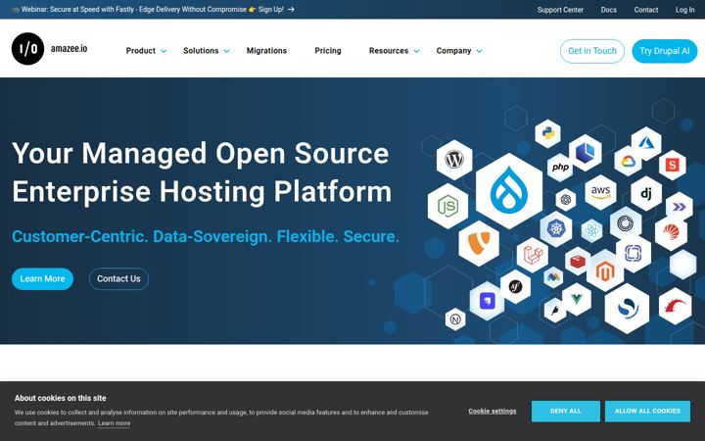The width and height of the screenshot is (705, 441).
Task: Follow the cookie notice Learn more link
Action: click(115, 423)
